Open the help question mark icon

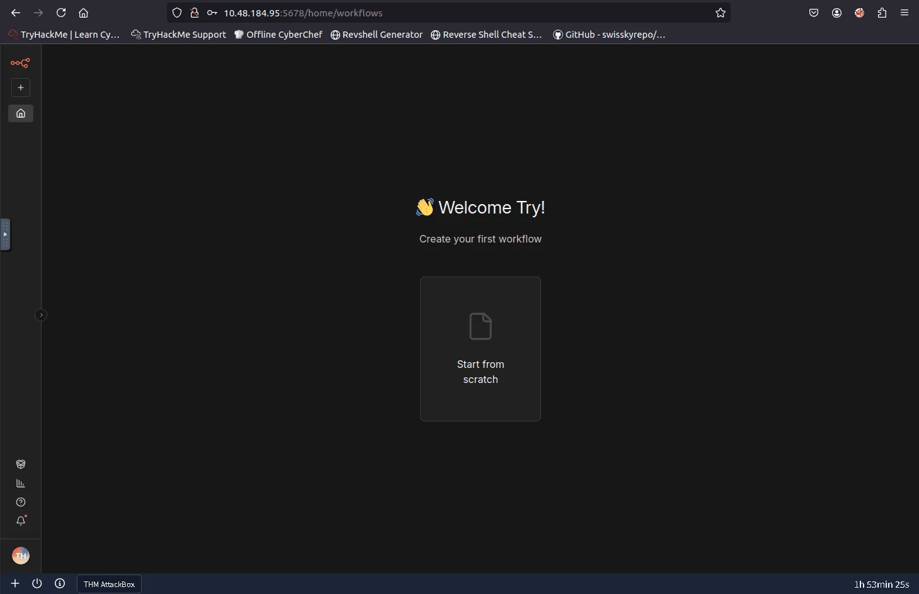tap(21, 502)
